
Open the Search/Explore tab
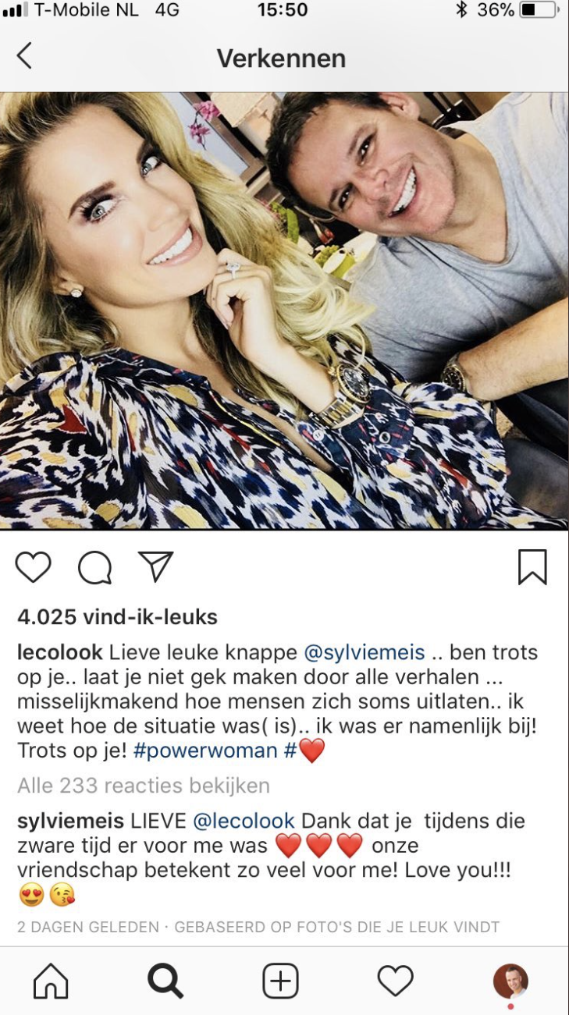coord(165,981)
